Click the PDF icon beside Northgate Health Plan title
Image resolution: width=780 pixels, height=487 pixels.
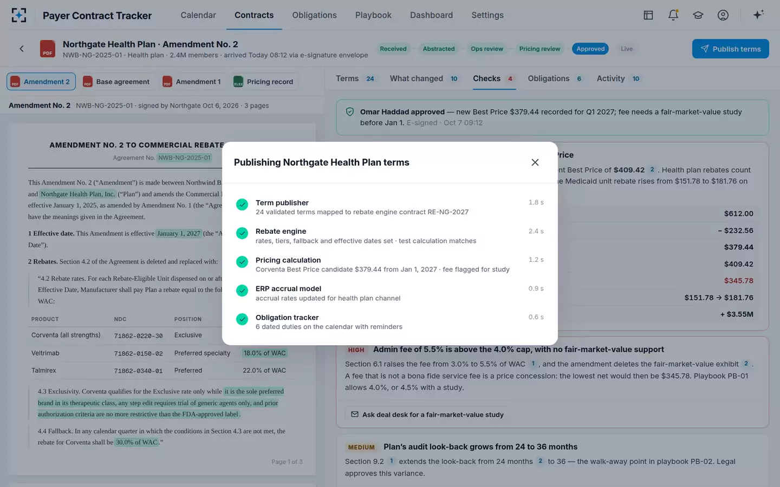click(48, 49)
